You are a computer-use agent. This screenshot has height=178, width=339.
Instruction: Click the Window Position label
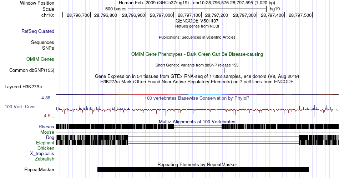[37, 3]
